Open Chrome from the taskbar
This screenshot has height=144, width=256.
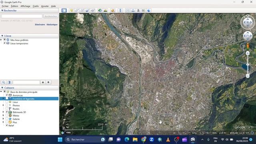(x=144, y=140)
